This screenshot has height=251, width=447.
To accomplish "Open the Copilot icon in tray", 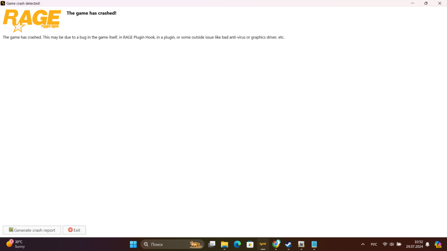I will pos(438,244).
